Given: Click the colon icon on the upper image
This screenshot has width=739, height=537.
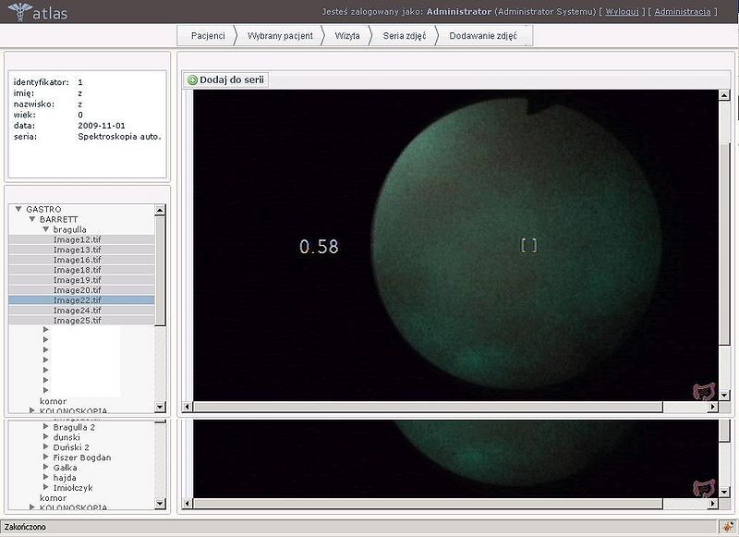Looking at the screenshot, I should tap(705, 389).
